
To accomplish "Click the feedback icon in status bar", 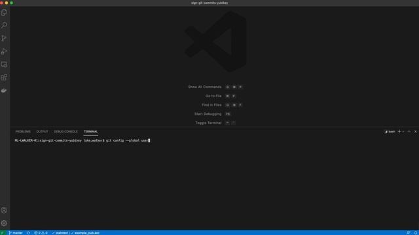I will tap(409, 233).
